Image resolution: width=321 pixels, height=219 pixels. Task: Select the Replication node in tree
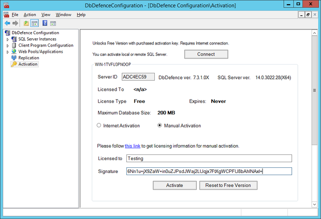[x=28, y=58]
